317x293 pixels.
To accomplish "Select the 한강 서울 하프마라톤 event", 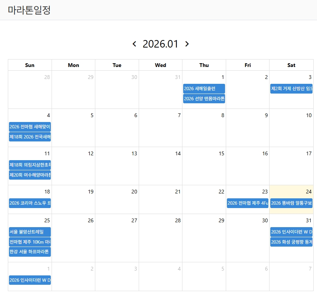I will [x=30, y=252].
